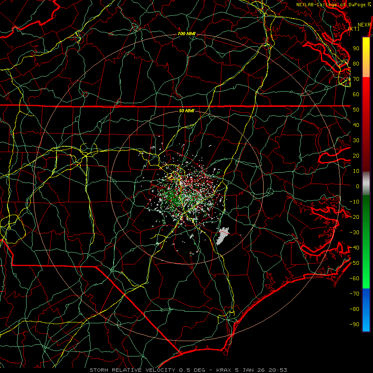Click the "20:53" timestamp in the footer
This screenshot has height=373, width=373.
(278, 370)
